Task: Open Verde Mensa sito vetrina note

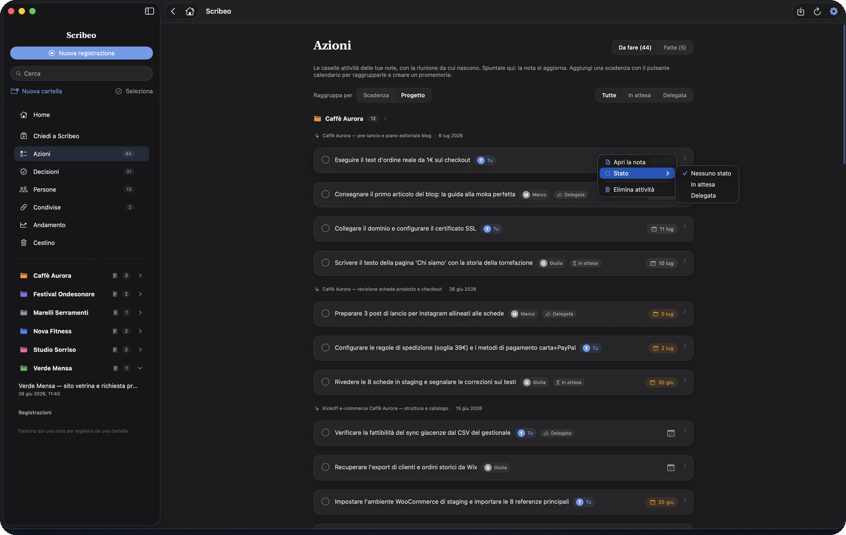Action: coord(81,389)
